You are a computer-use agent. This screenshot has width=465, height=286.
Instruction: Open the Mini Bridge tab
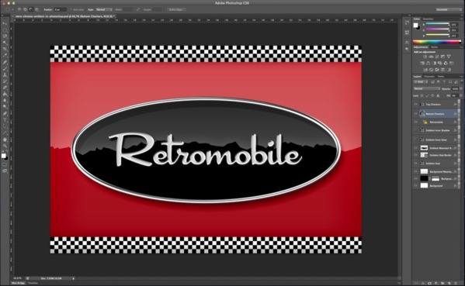point(19,283)
